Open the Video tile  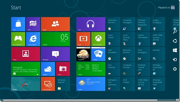83,39
